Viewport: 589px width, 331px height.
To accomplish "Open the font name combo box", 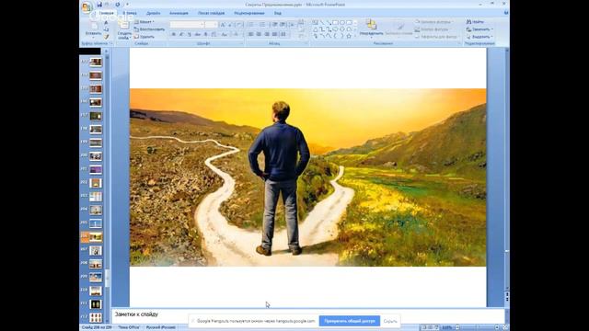I will coord(187,25).
